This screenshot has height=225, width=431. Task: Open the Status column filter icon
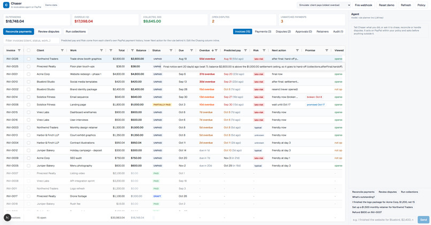coord(171,50)
